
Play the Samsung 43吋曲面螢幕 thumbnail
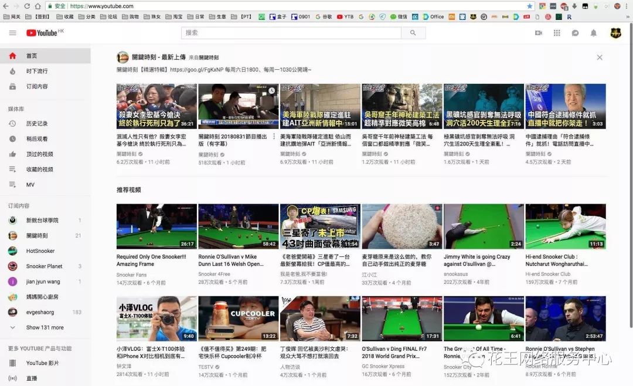(x=320, y=226)
